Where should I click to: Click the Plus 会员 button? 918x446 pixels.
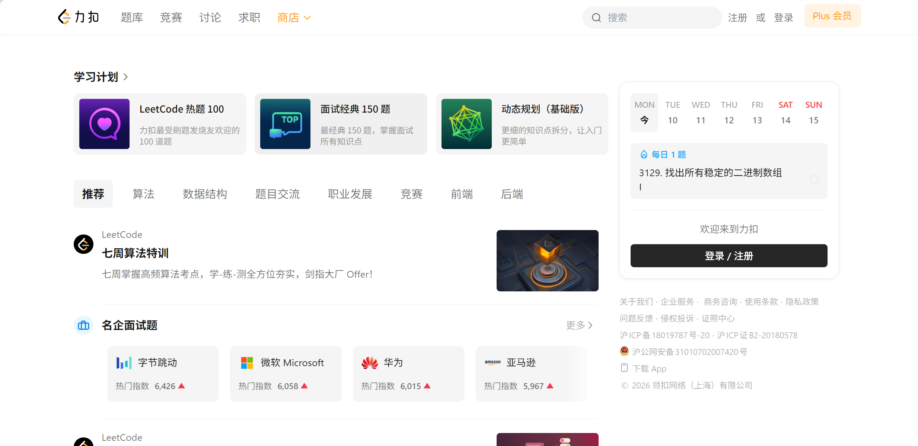832,16
